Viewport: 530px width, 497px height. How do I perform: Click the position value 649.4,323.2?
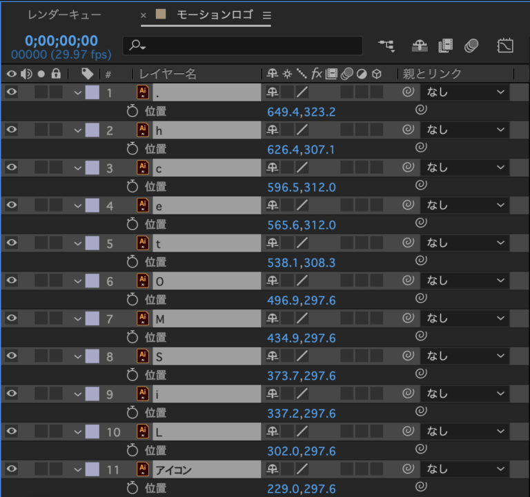(301, 112)
